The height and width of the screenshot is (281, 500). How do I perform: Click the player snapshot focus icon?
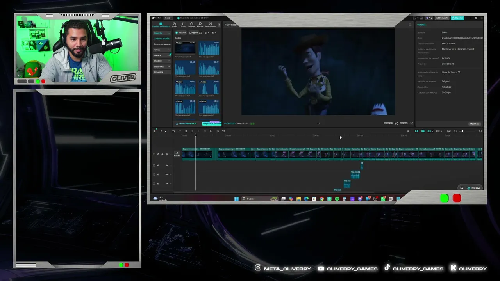(x=396, y=123)
